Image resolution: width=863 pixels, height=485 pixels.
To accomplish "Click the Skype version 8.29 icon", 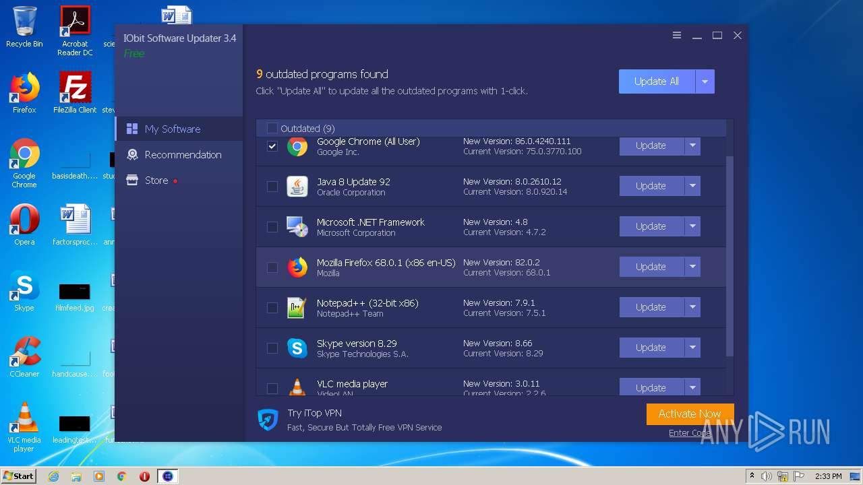I will point(297,348).
